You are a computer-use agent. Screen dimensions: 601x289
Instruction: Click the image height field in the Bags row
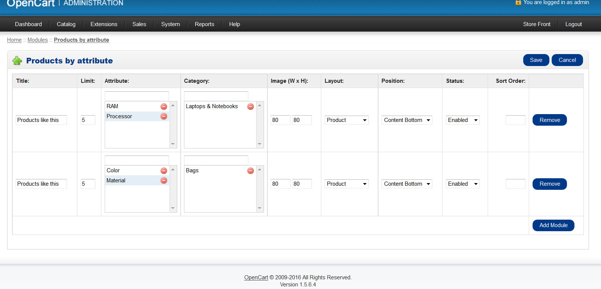click(x=302, y=184)
